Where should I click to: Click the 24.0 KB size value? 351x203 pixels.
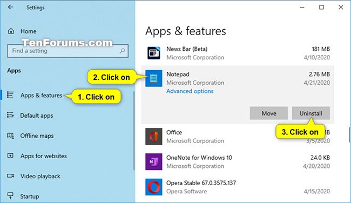tap(320, 158)
